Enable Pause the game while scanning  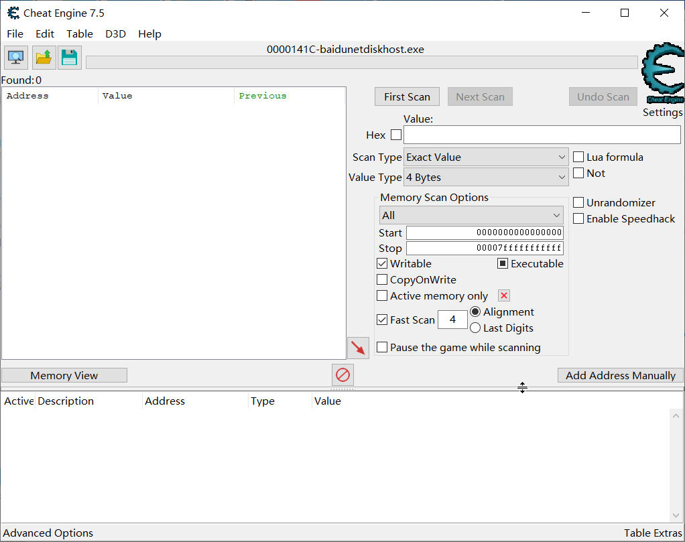[x=382, y=347]
